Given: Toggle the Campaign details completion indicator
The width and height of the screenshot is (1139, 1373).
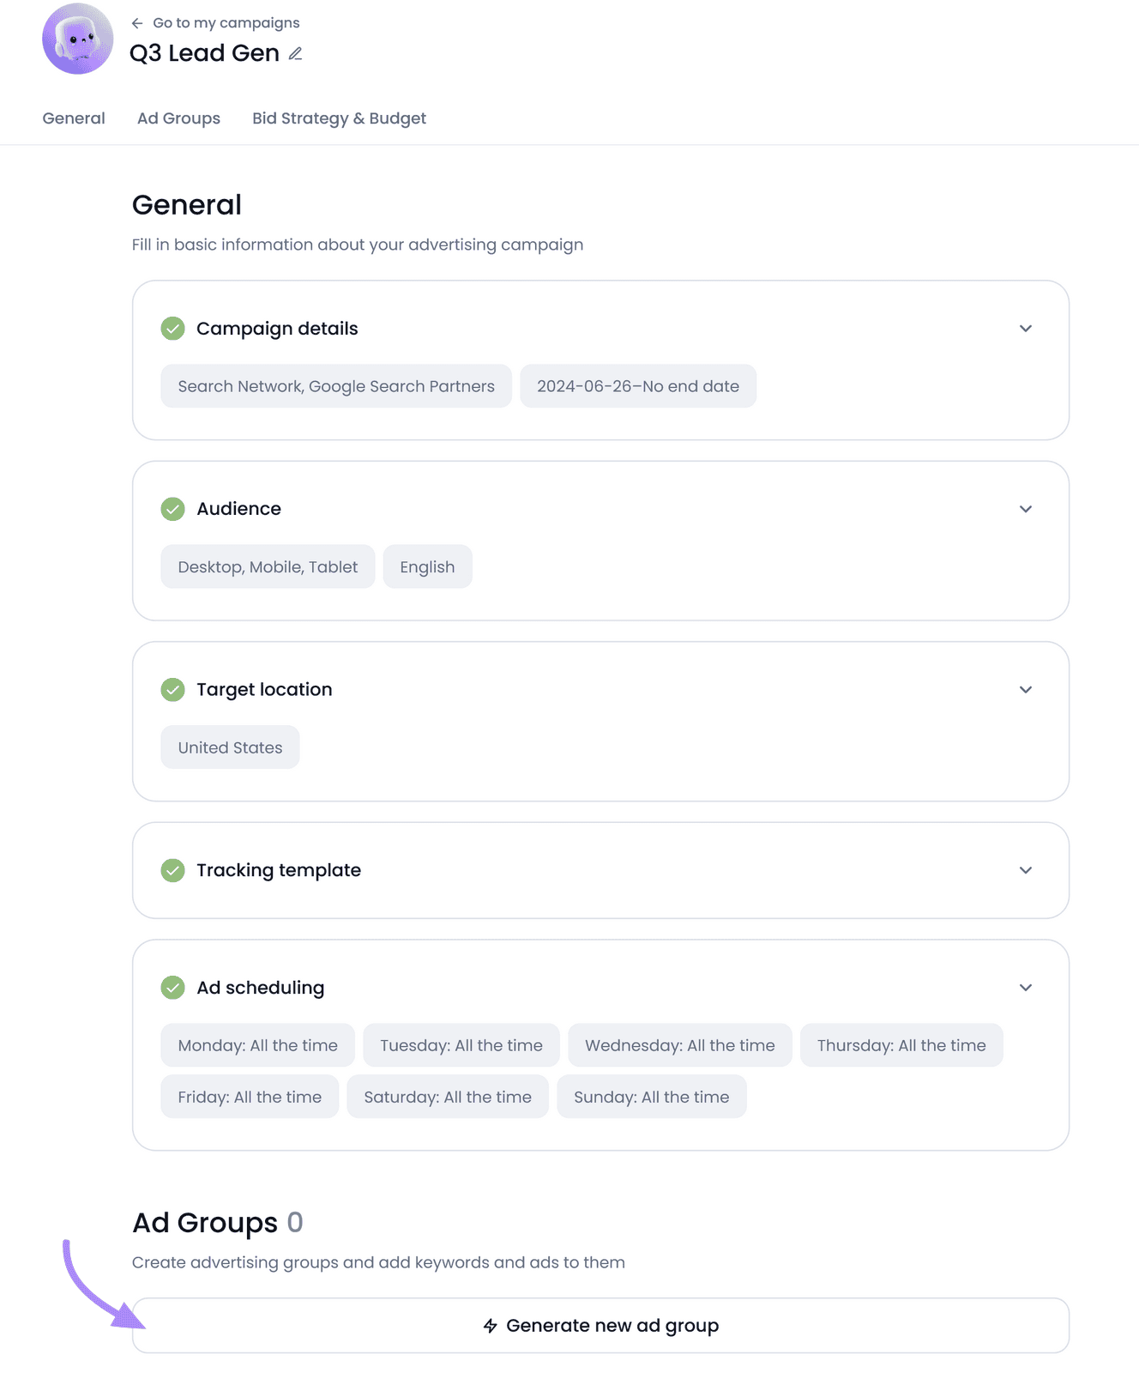Looking at the screenshot, I should (x=173, y=329).
